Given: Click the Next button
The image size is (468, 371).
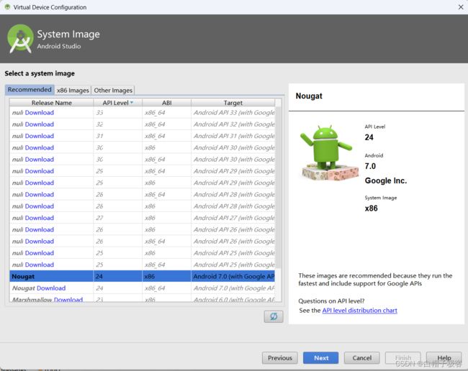Looking at the screenshot, I should 321,358.
